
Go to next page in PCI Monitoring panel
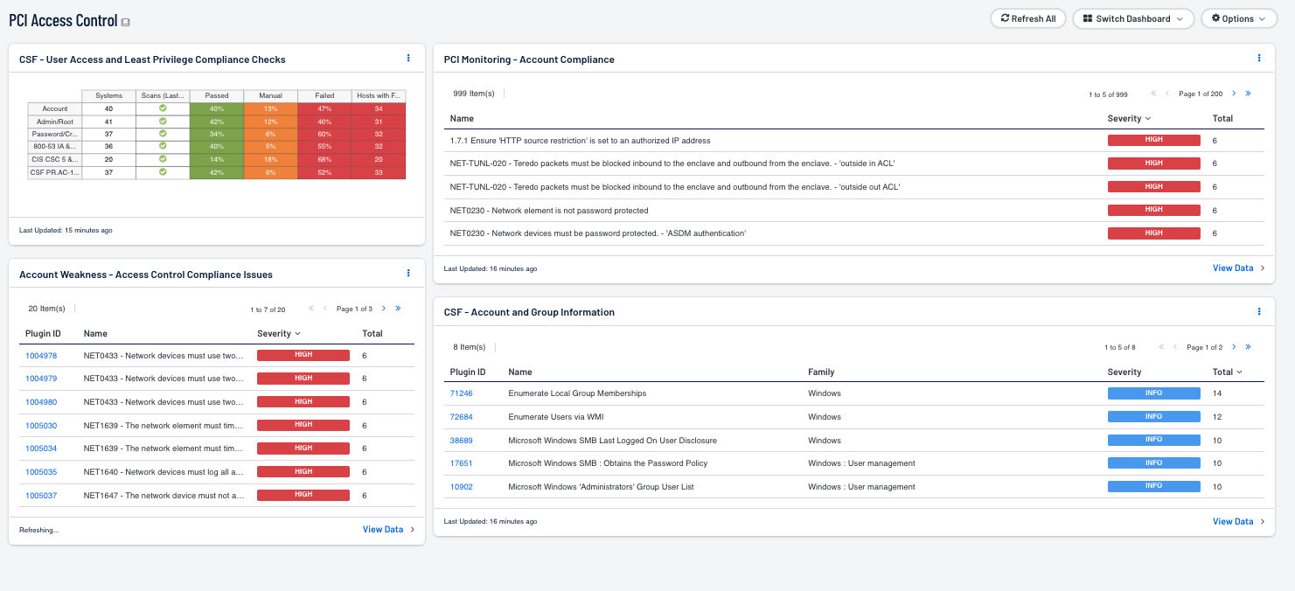click(x=1234, y=94)
